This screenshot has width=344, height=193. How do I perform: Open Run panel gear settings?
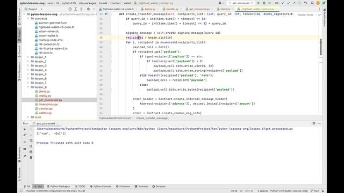coord(314,123)
